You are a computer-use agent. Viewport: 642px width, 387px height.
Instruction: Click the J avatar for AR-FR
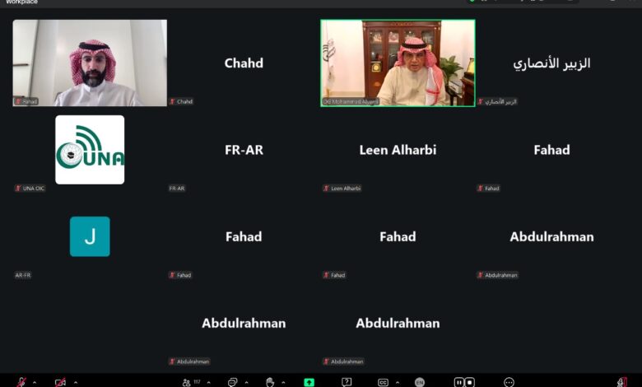click(90, 236)
